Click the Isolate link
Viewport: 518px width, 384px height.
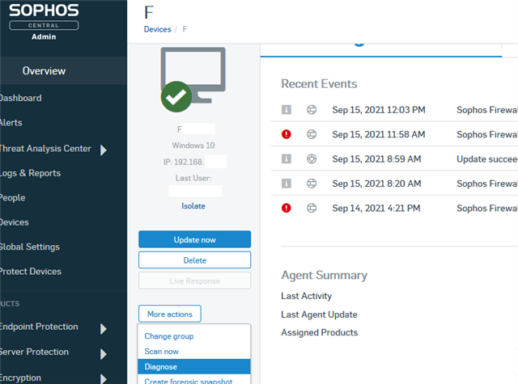click(193, 206)
